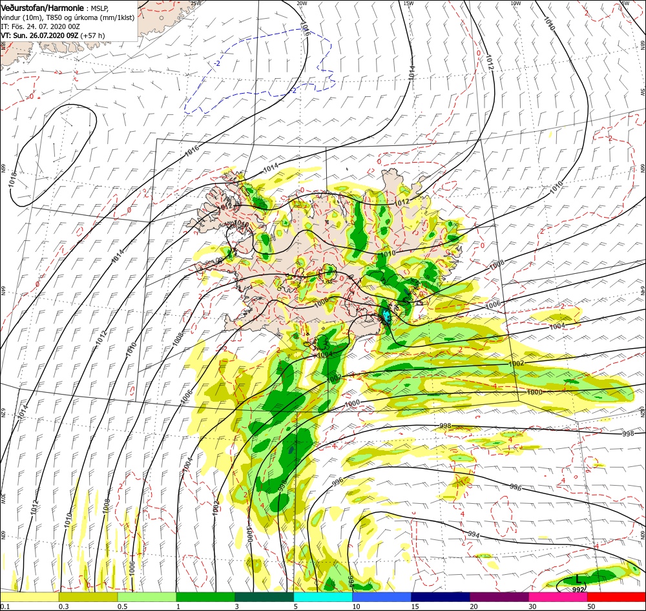Click the red 50+ mm legend swatch
The width and height of the screenshot is (646, 611).
coord(616,597)
